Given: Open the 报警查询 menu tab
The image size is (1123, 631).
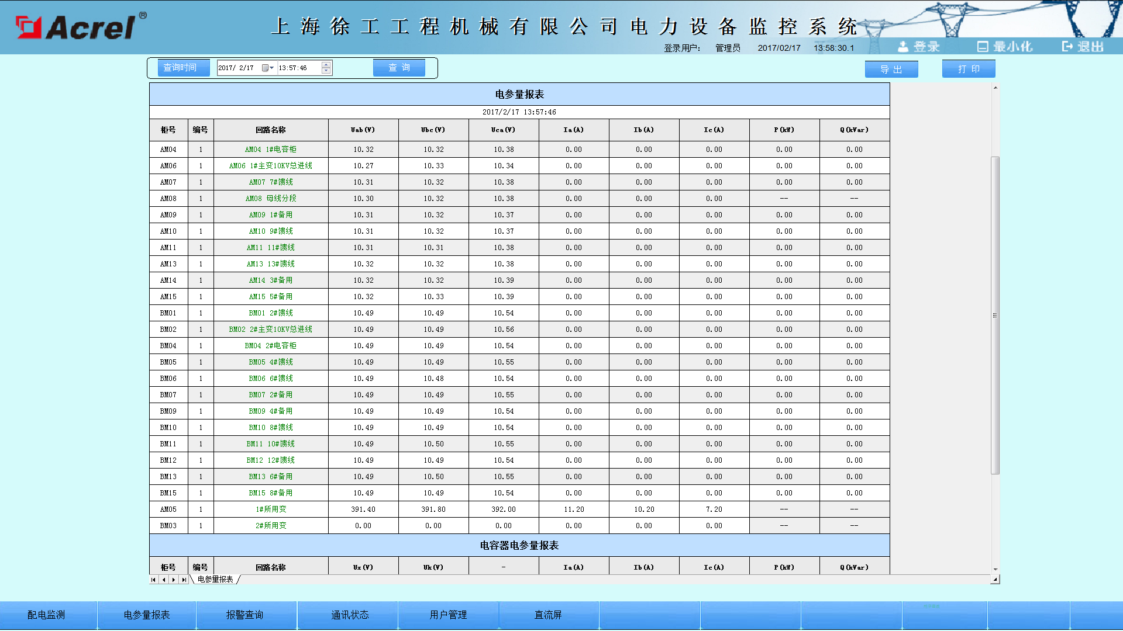Looking at the screenshot, I should click(x=244, y=615).
